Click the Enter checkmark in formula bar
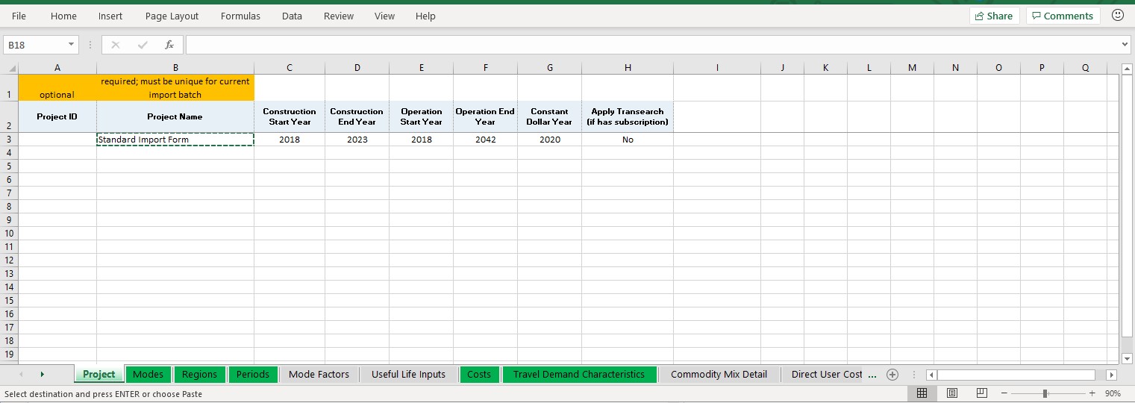Image resolution: width=1135 pixels, height=403 pixels. pos(143,45)
